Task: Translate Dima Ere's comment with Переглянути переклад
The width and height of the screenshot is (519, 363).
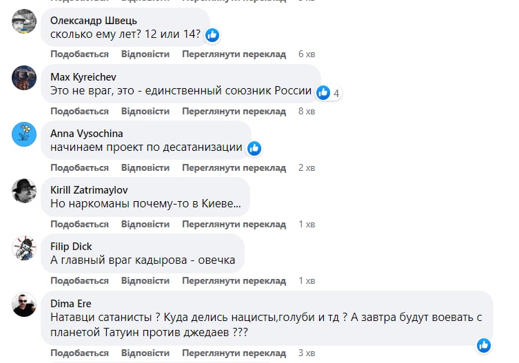Action: click(234, 353)
